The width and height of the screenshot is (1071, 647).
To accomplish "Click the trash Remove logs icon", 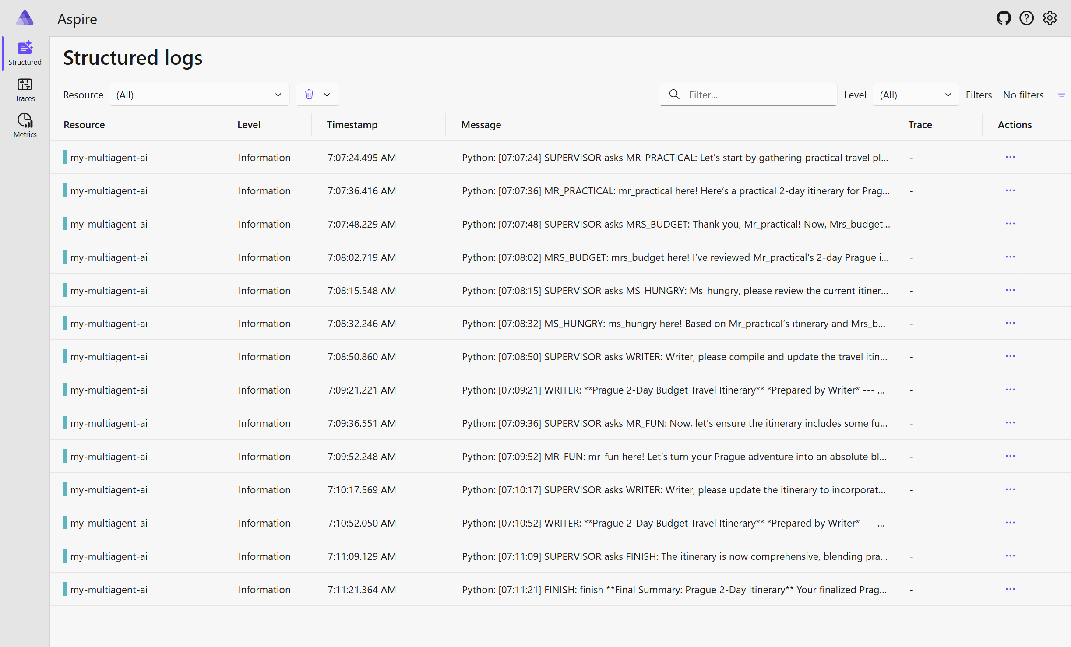I will coord(309,95).
